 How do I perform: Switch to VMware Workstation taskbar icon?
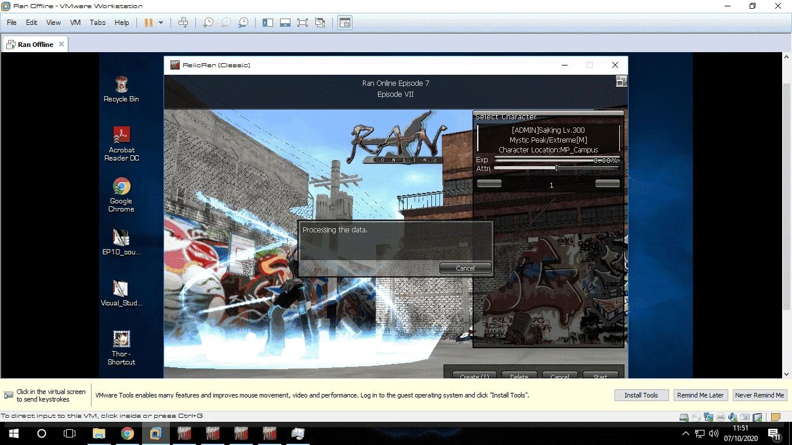156,433
